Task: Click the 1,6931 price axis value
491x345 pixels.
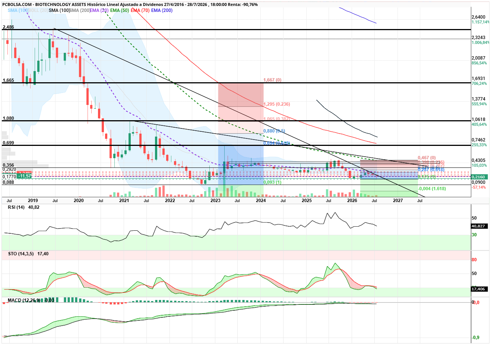Action: tap(478, 79)
